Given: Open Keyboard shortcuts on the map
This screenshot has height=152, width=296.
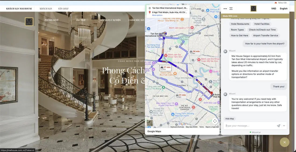Looking at the screenshot, I should [177, 127].
